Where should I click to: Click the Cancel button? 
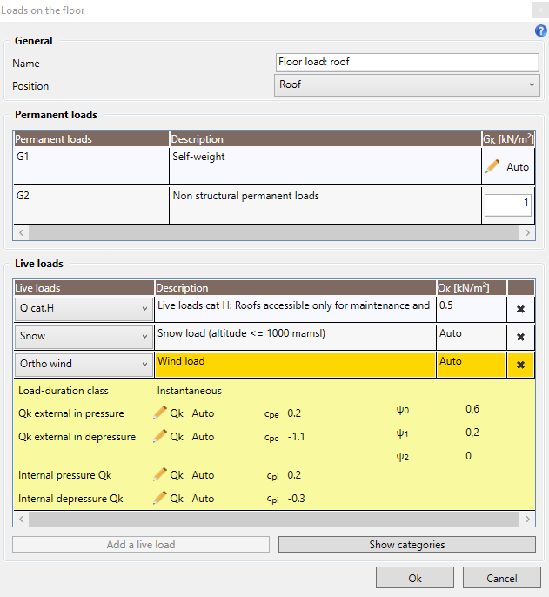[x=501, y=578]
